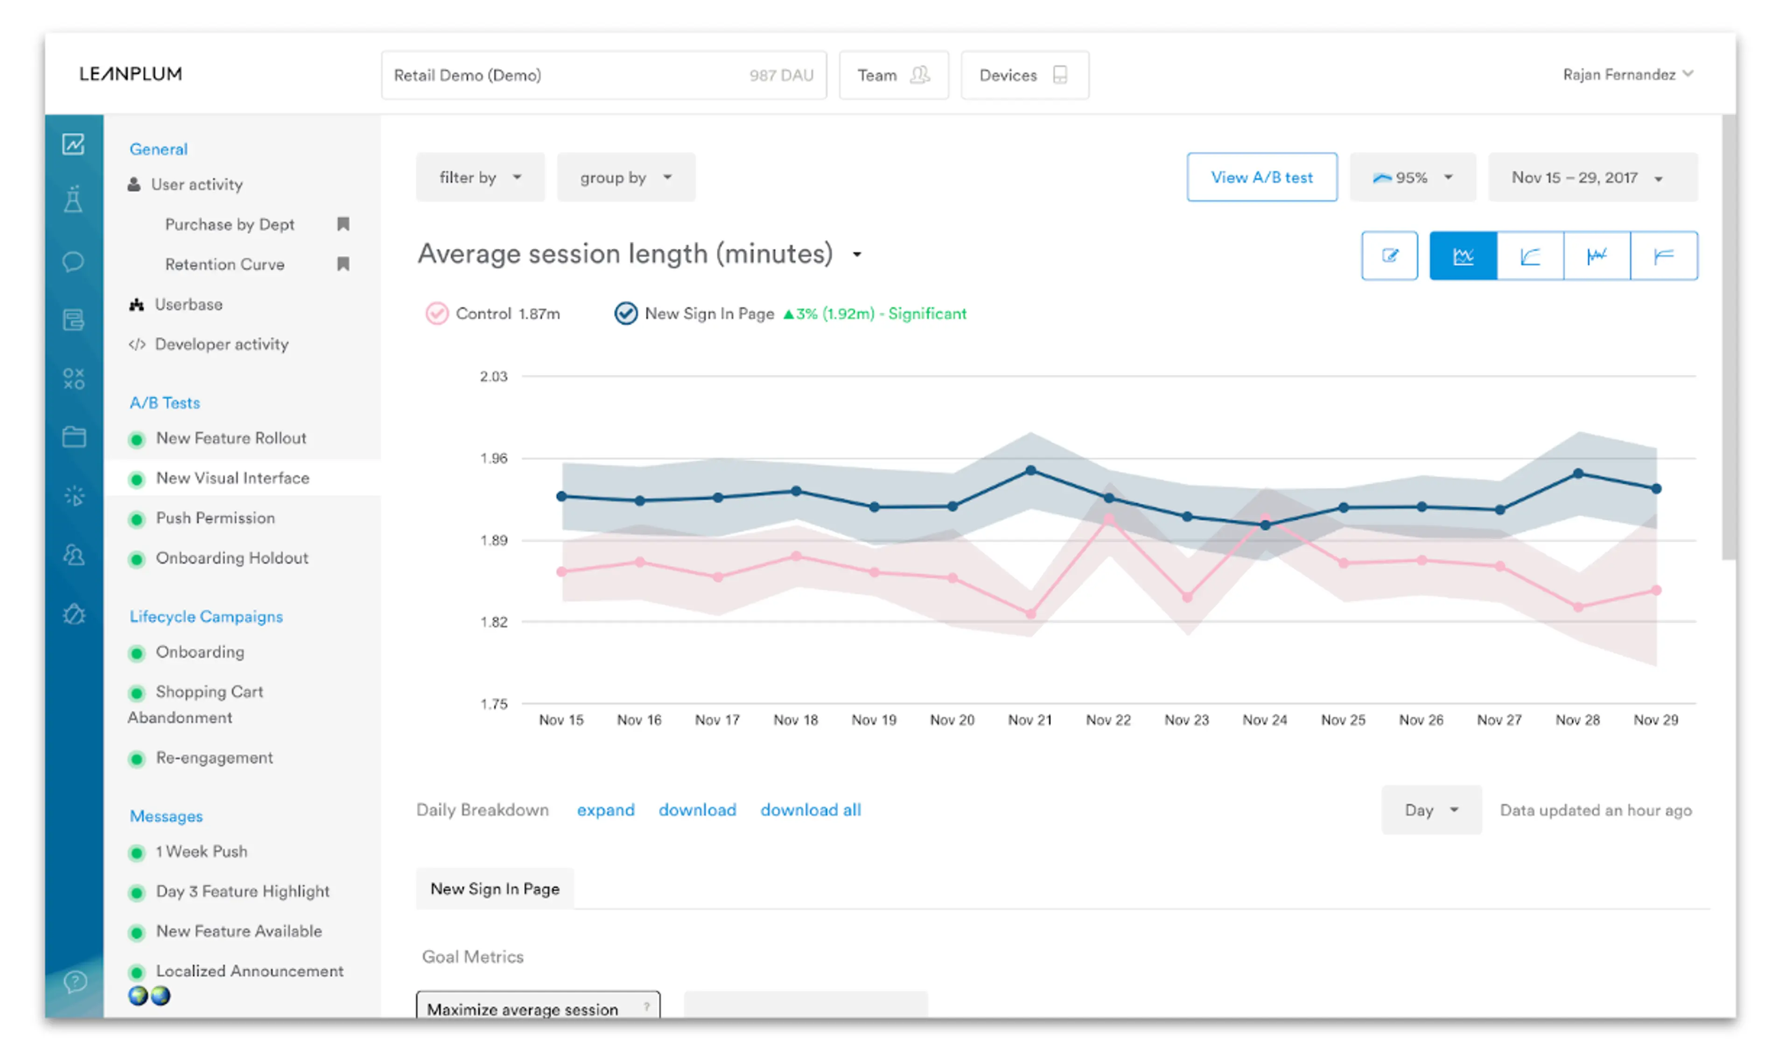Click the Nov 22 pink data point
Screen dimensions: 1792x1060
(x=1108, y=521)
